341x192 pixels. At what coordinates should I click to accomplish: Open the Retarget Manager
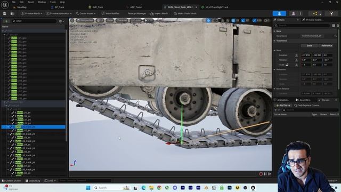coord(136,13)
